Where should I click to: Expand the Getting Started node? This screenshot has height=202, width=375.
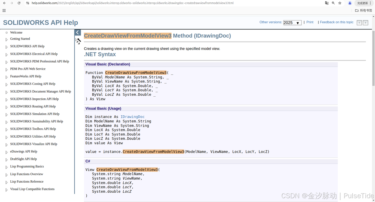click(6, 40)
